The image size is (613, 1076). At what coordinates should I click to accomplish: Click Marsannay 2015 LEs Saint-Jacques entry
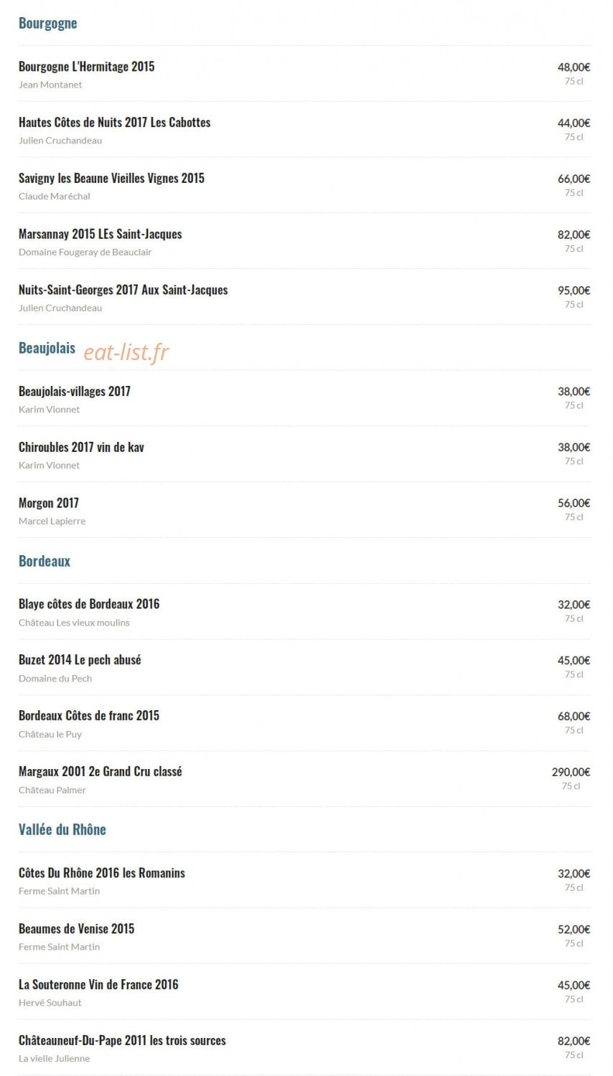click(x=100, y=235)
